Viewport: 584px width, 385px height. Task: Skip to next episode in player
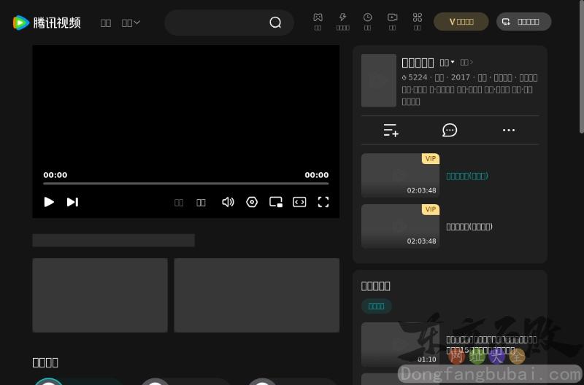click(x=72, y=202)
